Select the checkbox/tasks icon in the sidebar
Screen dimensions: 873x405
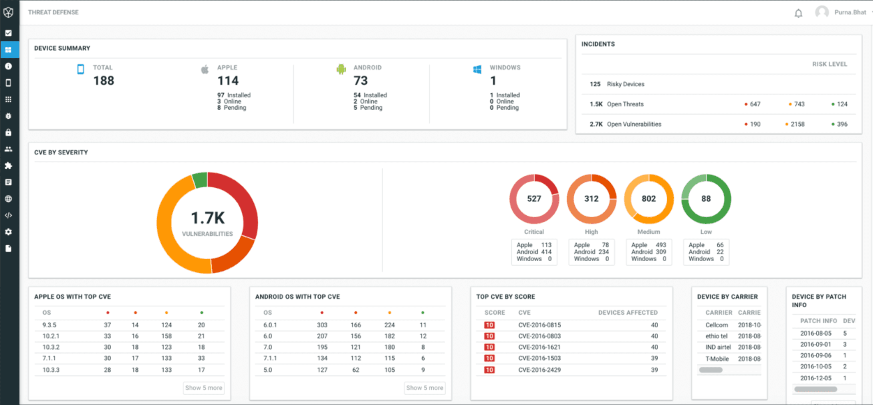9,33
